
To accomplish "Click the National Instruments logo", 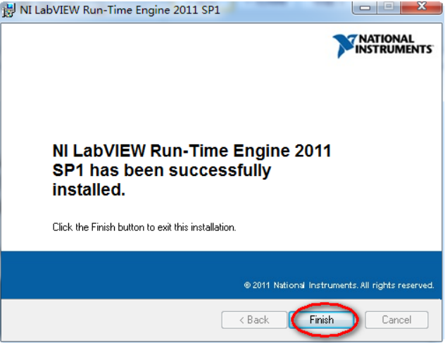I will pos(383,46).
